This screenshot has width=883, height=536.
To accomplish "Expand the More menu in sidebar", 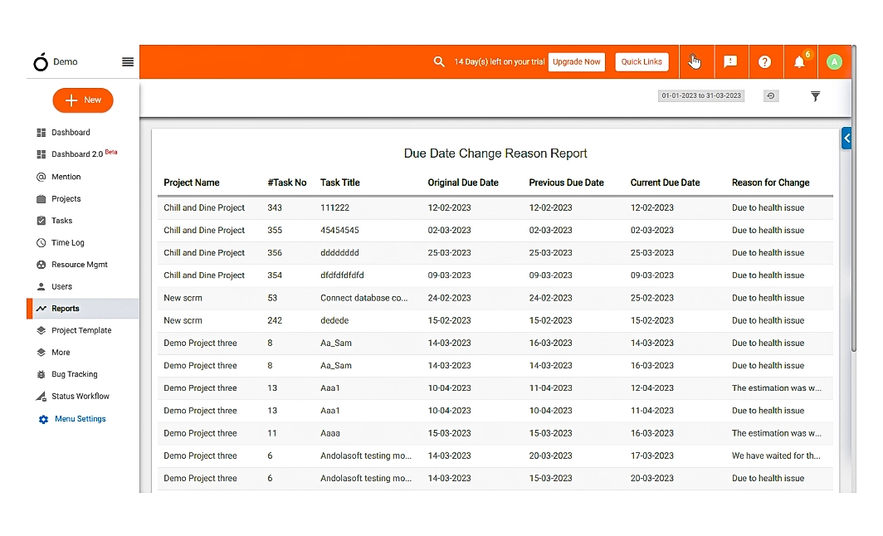I will point(61,353).
